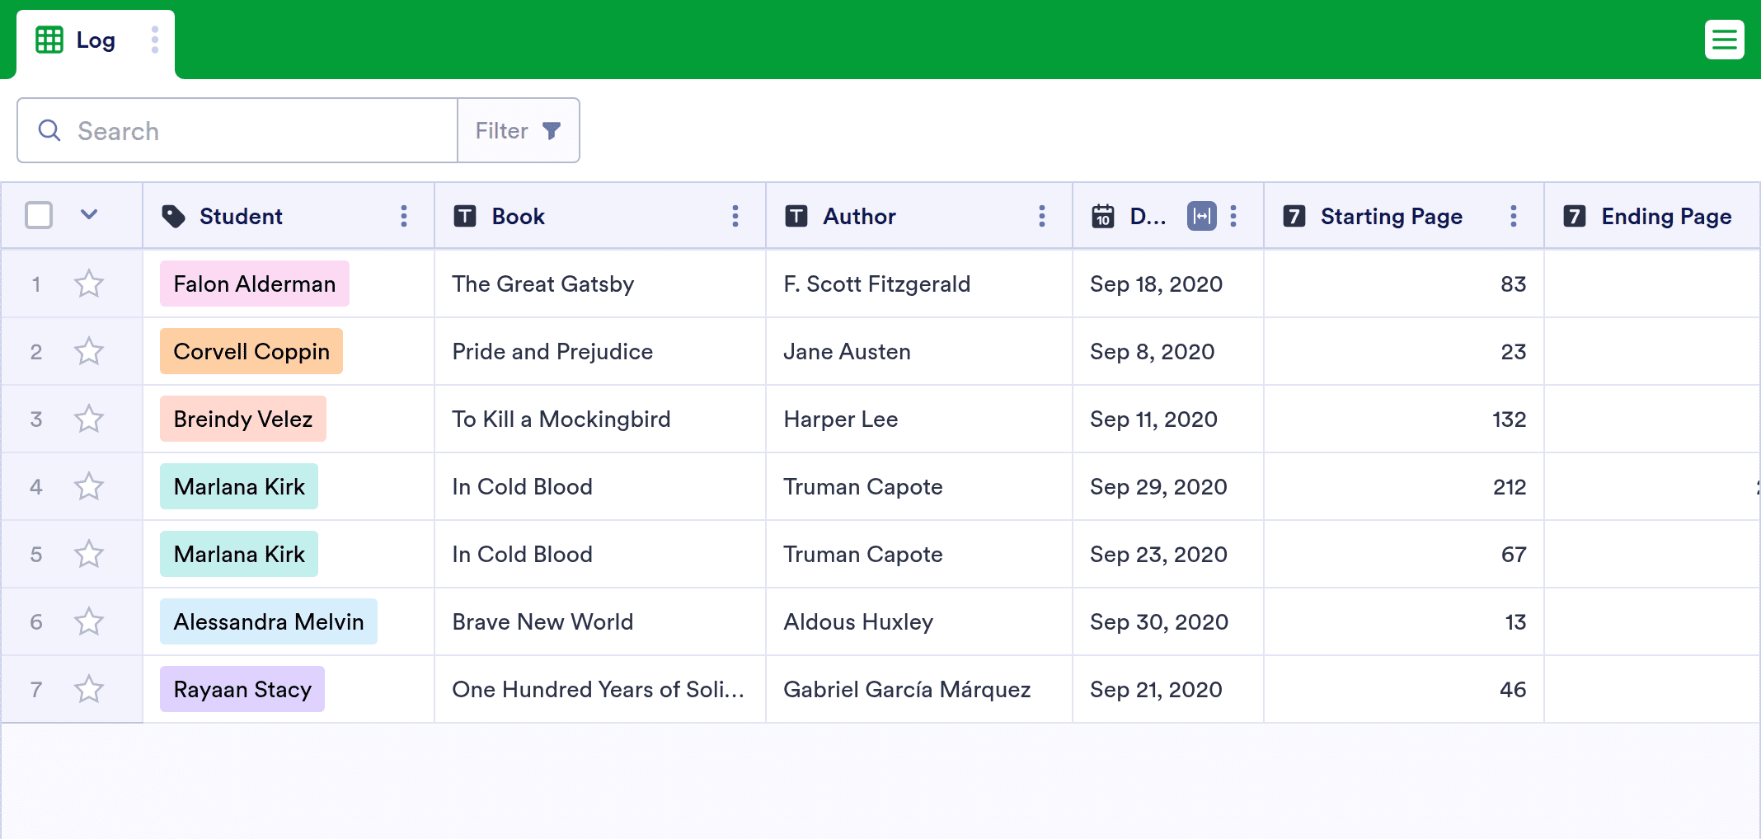Click the search magnifier icon
This screenshot has height=839, width=1761.
(49, 130)
